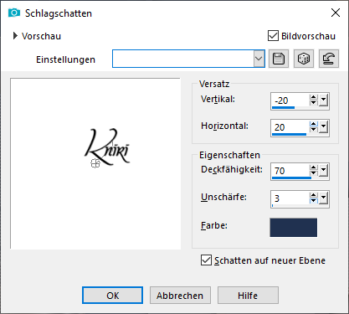Viewport: 349px width, 314px height.
Task: Click the Vertikal blue slider bar
Action: pyautogui.click(x=283, y=107)
